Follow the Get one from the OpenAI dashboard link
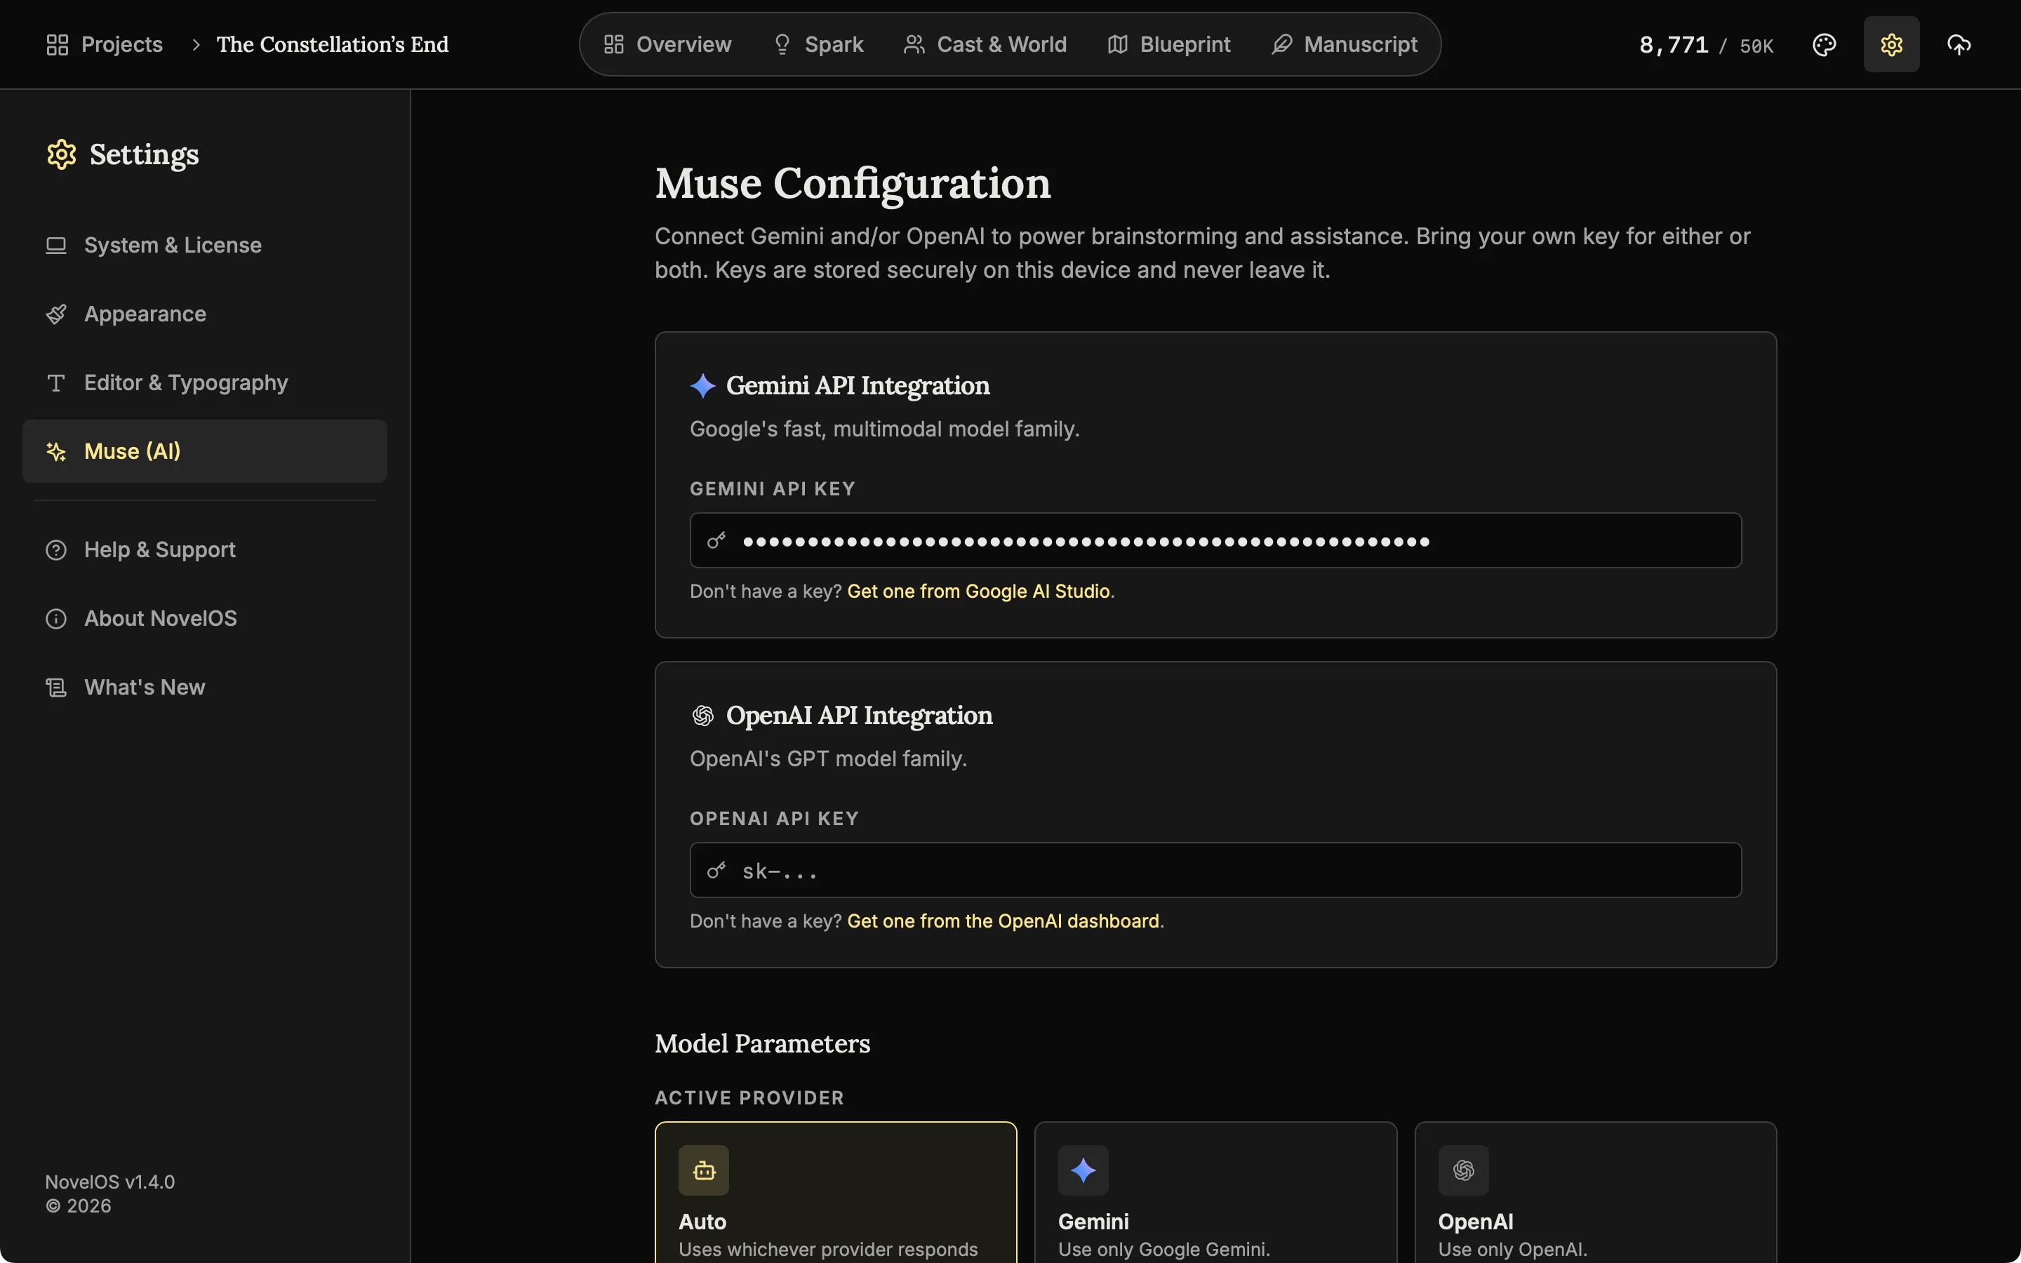The image size is (2021, 1263). 1003,921
